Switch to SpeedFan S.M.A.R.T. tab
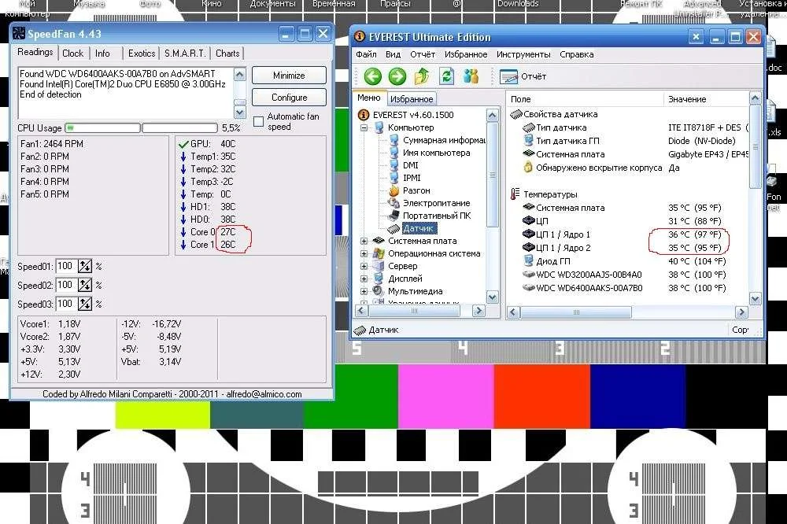Viewport: 787px width, 524px height. [x=185, y=54]
